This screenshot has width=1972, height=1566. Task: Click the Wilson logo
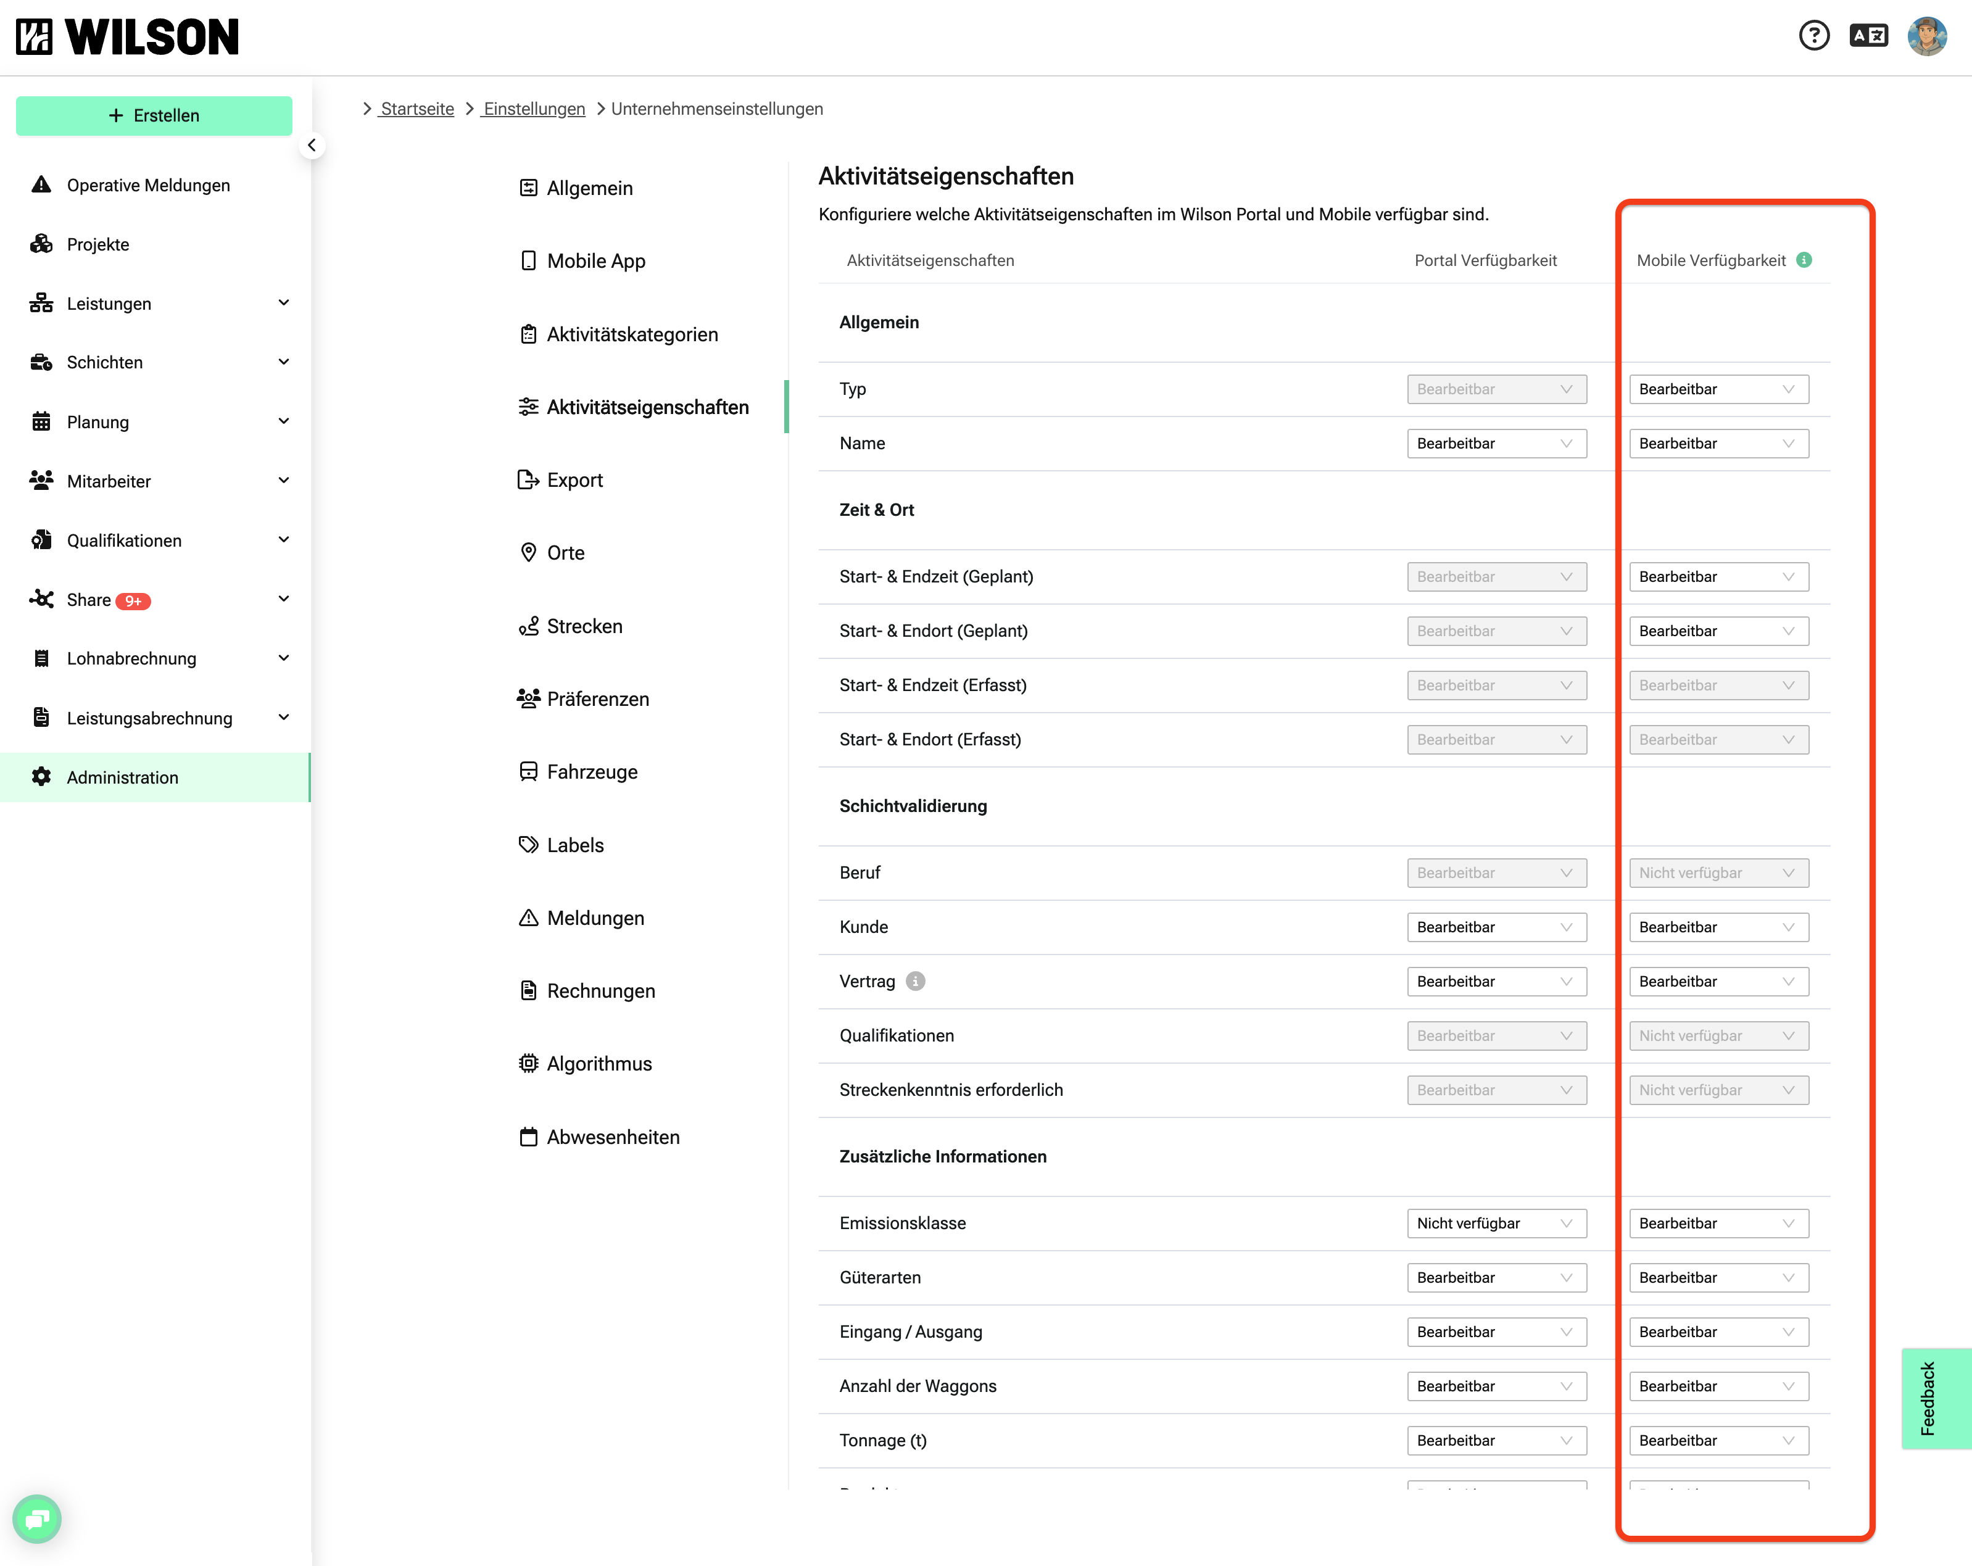(x=127, y=36)
